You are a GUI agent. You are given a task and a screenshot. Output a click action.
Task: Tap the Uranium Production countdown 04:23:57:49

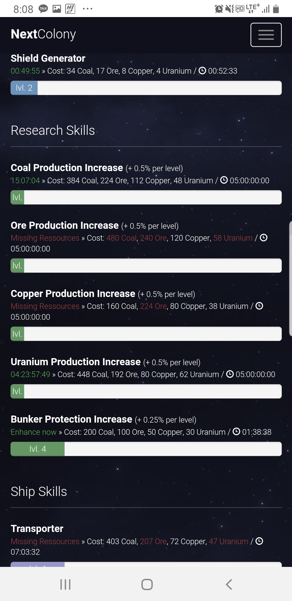(x=30, y=374)
